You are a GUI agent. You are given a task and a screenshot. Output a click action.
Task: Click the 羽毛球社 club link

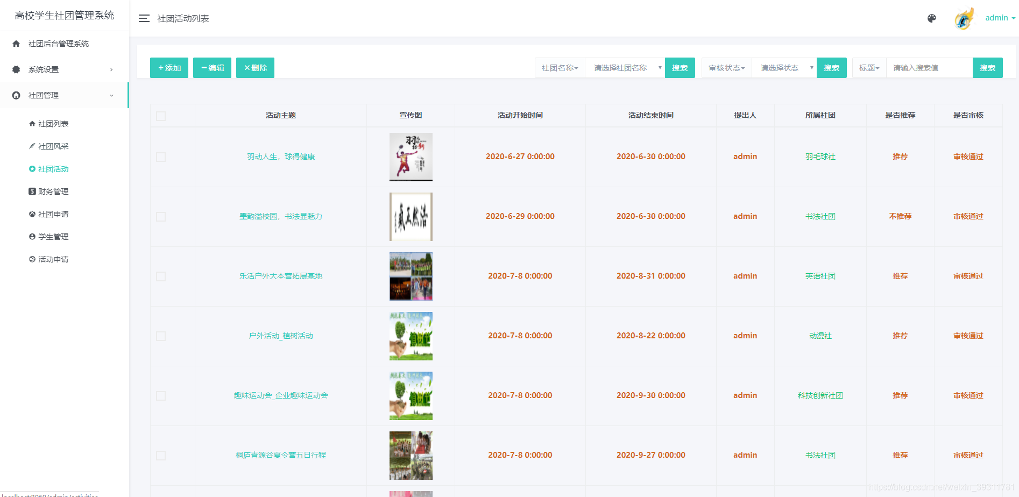coord(820,157)
